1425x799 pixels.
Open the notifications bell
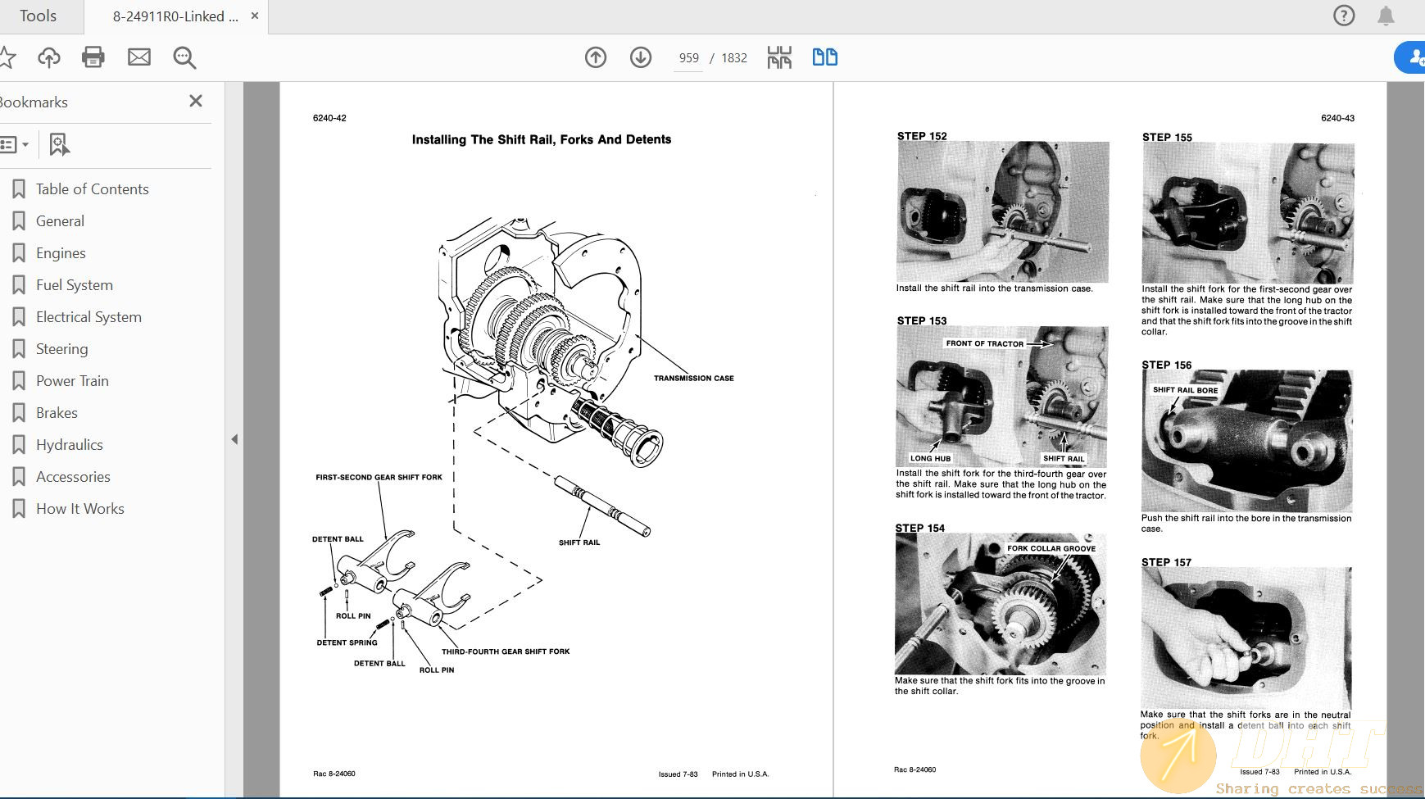1386,16
